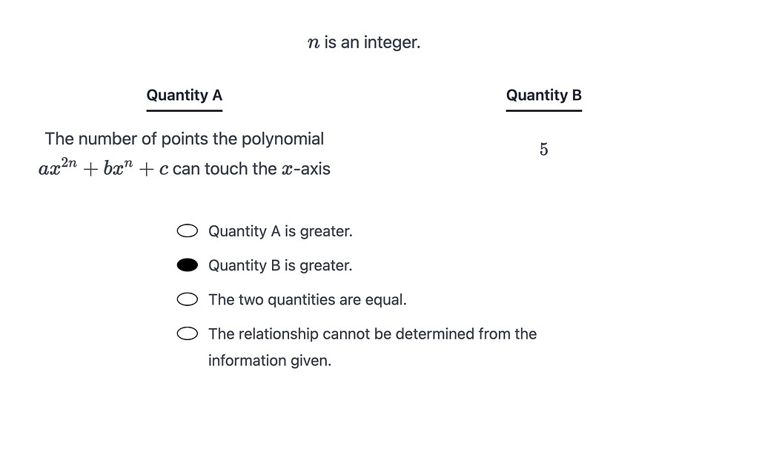Select the "Quantity A is greater" radio button
This screenshot has width=759, height=452.
[x=187, y=230]
